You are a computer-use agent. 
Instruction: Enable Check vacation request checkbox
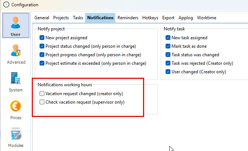point(42,102)
